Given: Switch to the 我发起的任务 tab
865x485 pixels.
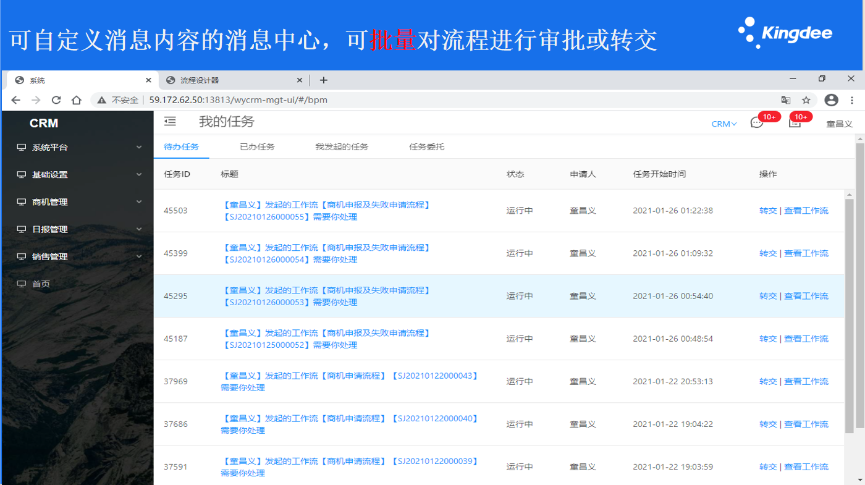Looking at the screenshot, I should tap(342, 147).
